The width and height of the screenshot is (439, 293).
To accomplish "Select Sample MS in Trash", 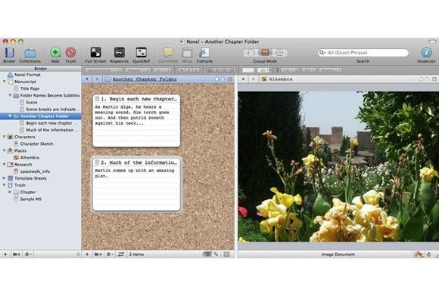I will 30,199.
